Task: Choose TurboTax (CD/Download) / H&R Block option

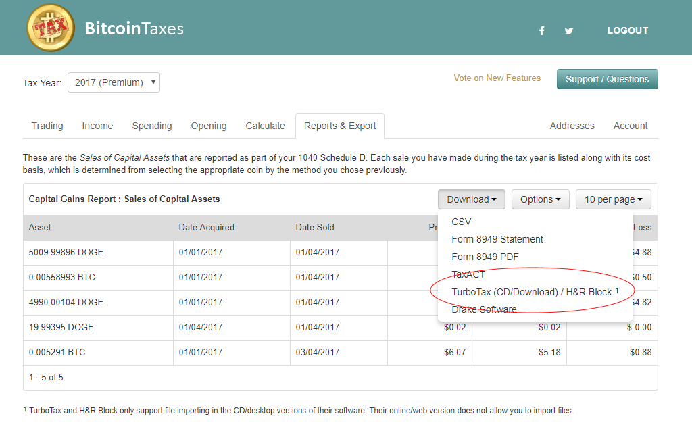Action: pos(535,292)
